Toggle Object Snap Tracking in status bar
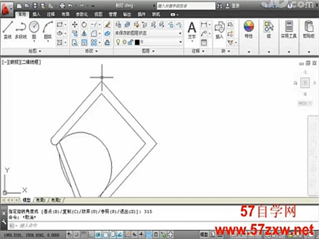 point(120,234)
